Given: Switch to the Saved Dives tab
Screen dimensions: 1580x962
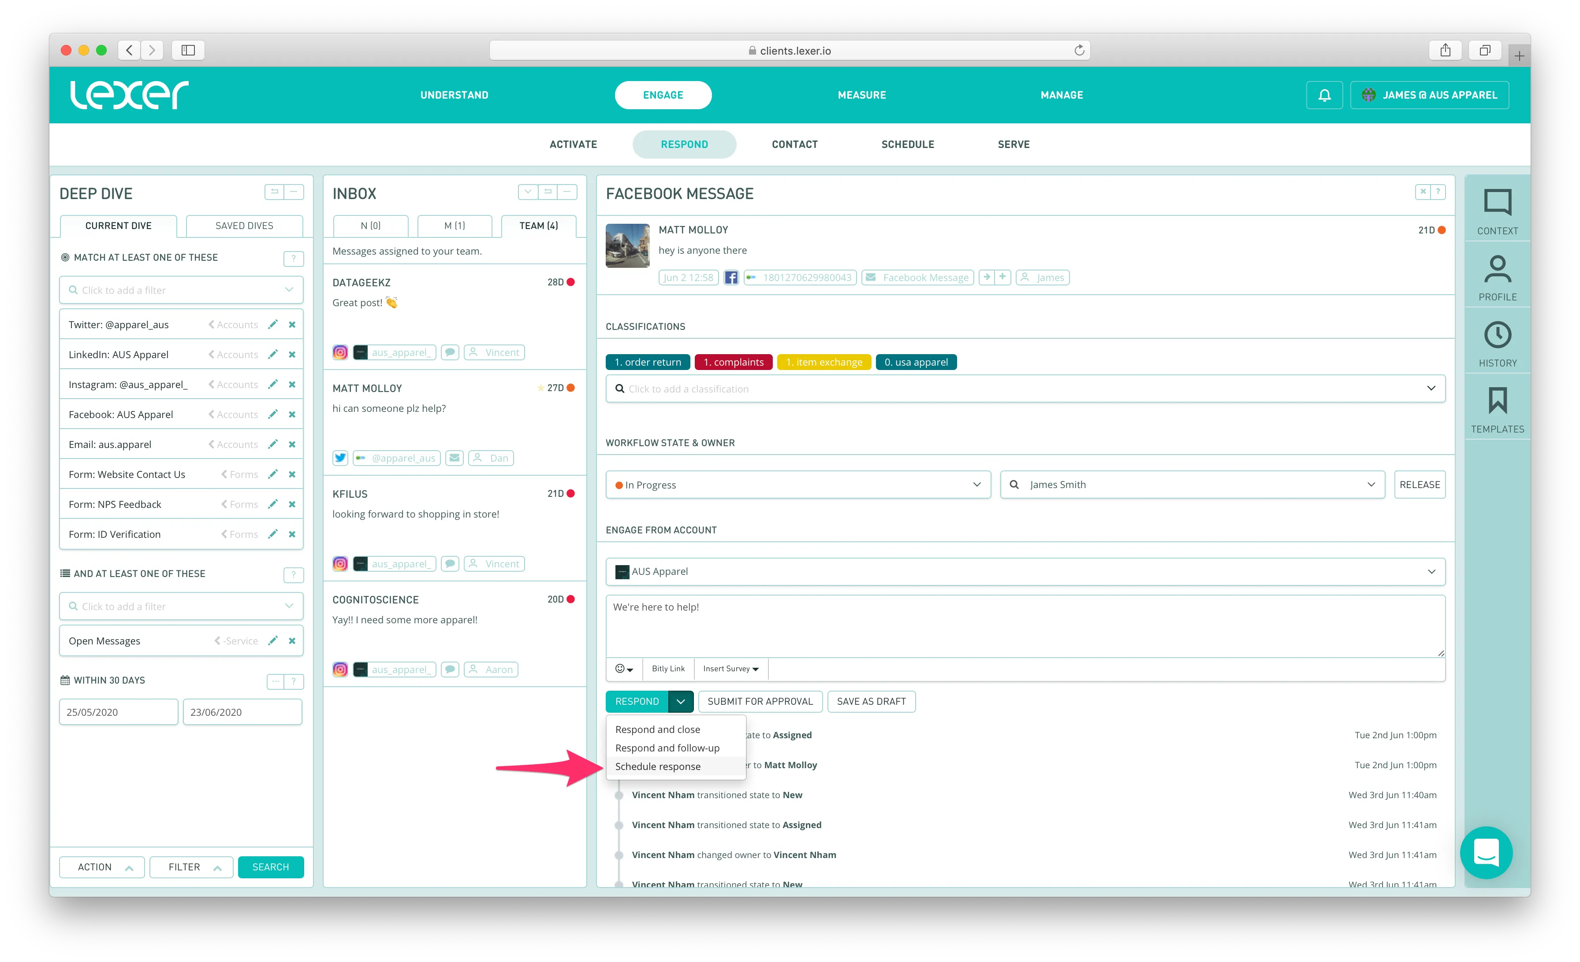Looking at the screenshot, I should pyautogui.click(x=244, y=226).
